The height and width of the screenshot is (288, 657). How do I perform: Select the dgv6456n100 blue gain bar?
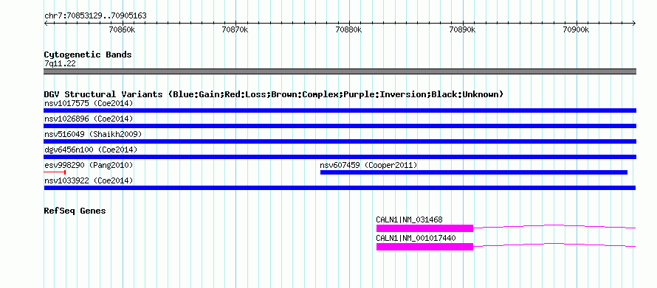tap(340, 157)
